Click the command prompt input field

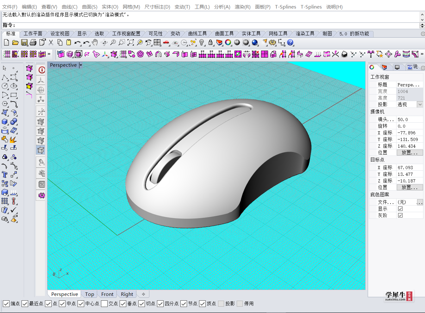[x=210, y=25]
